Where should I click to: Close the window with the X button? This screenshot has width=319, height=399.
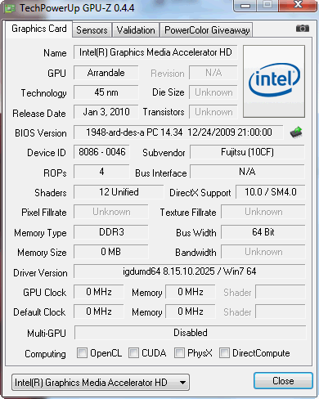tap(298, 5)
